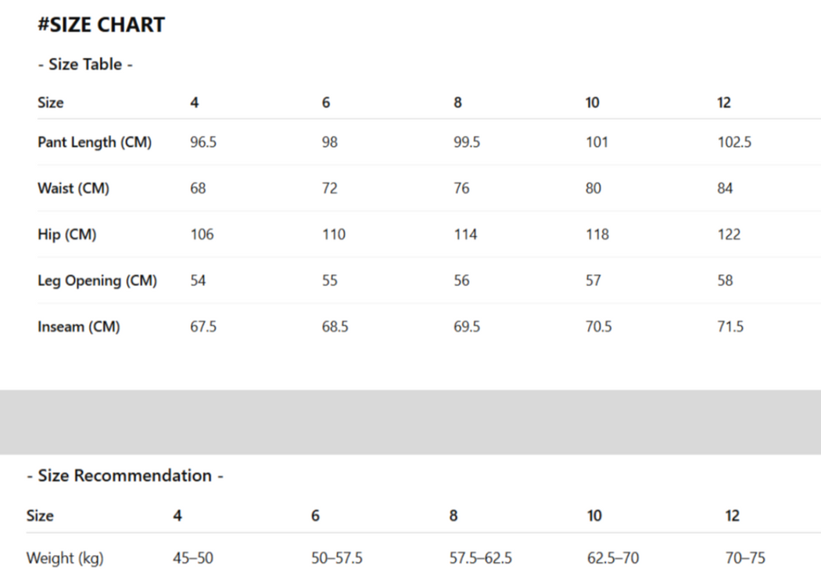Select the Pant Length (CM) row label
The width and height of the screenshot is (821, 587).
pos(95,142)
